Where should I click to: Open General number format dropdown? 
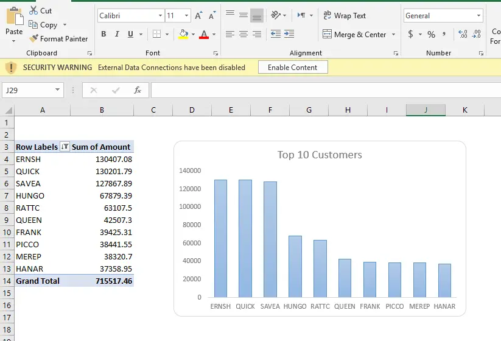(x=478, y=15)
